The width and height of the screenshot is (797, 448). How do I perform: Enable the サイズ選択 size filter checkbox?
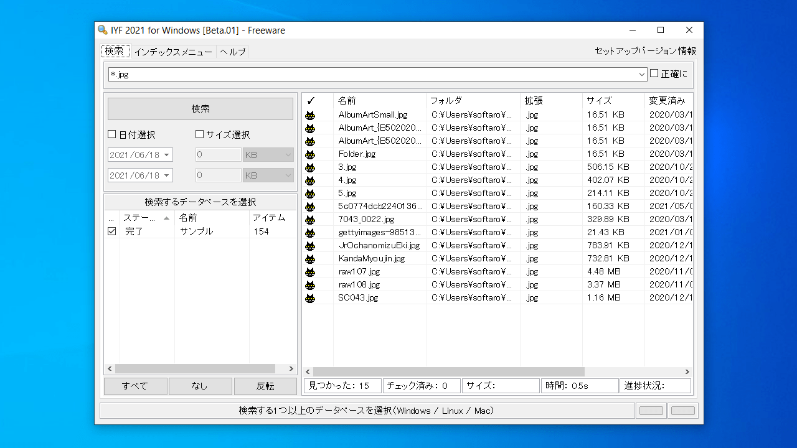point(200,134)
